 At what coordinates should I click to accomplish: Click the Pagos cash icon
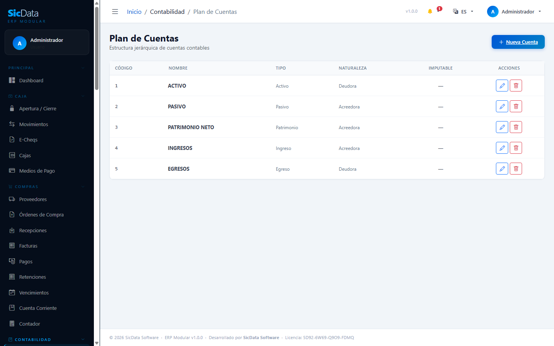coord(12,261)
